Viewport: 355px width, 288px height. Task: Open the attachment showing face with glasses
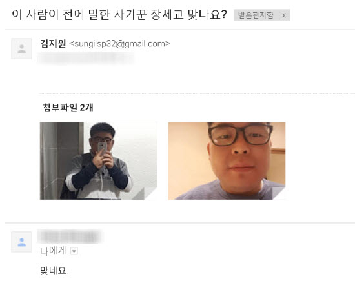(x=227, y=160)
